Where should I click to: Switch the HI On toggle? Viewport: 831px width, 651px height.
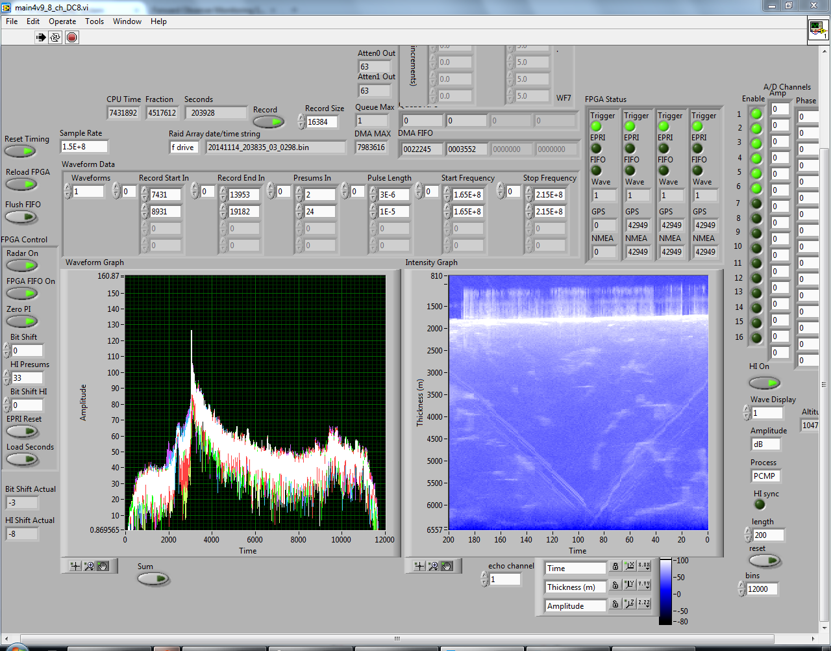(x=764, y=383)
